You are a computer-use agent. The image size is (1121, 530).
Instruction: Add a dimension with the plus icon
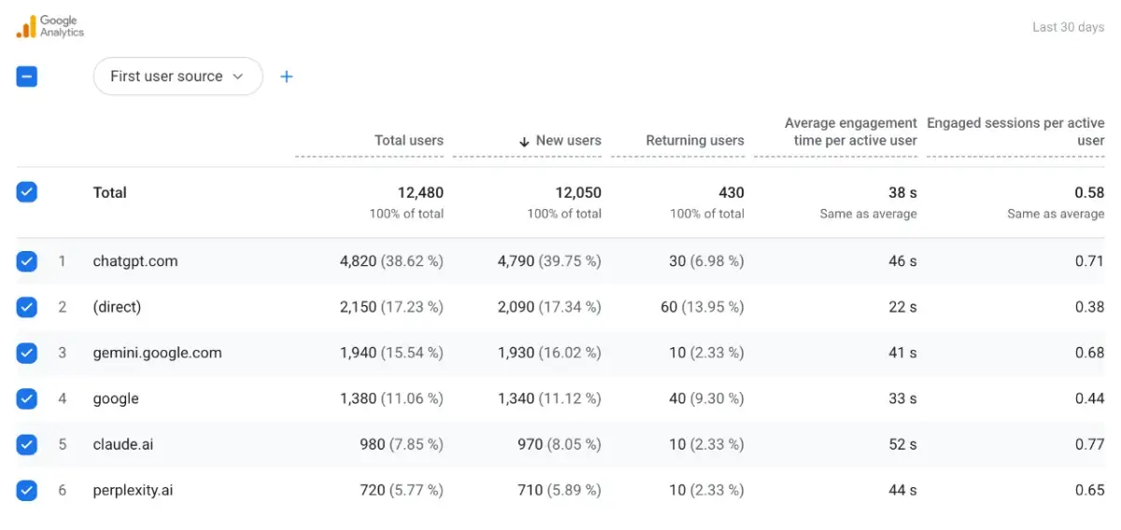(287, 77)
